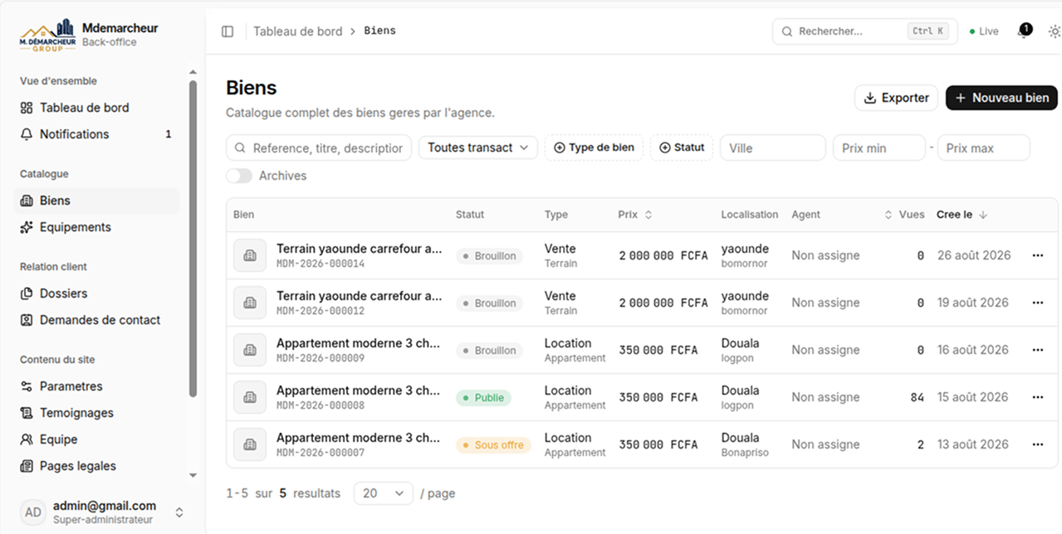
Task: Click the Nouveau bien button
Action: coord(1001,98)
